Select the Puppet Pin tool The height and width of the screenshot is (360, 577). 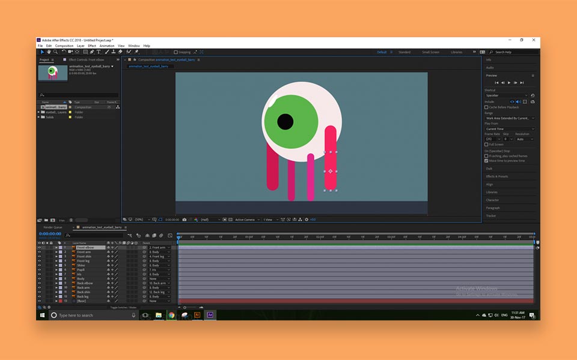point(136,52)
